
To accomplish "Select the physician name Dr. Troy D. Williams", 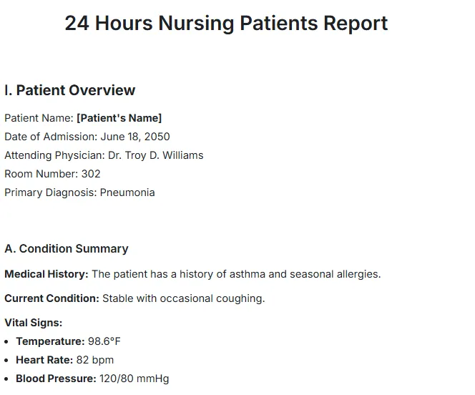I will click(156, 155).
